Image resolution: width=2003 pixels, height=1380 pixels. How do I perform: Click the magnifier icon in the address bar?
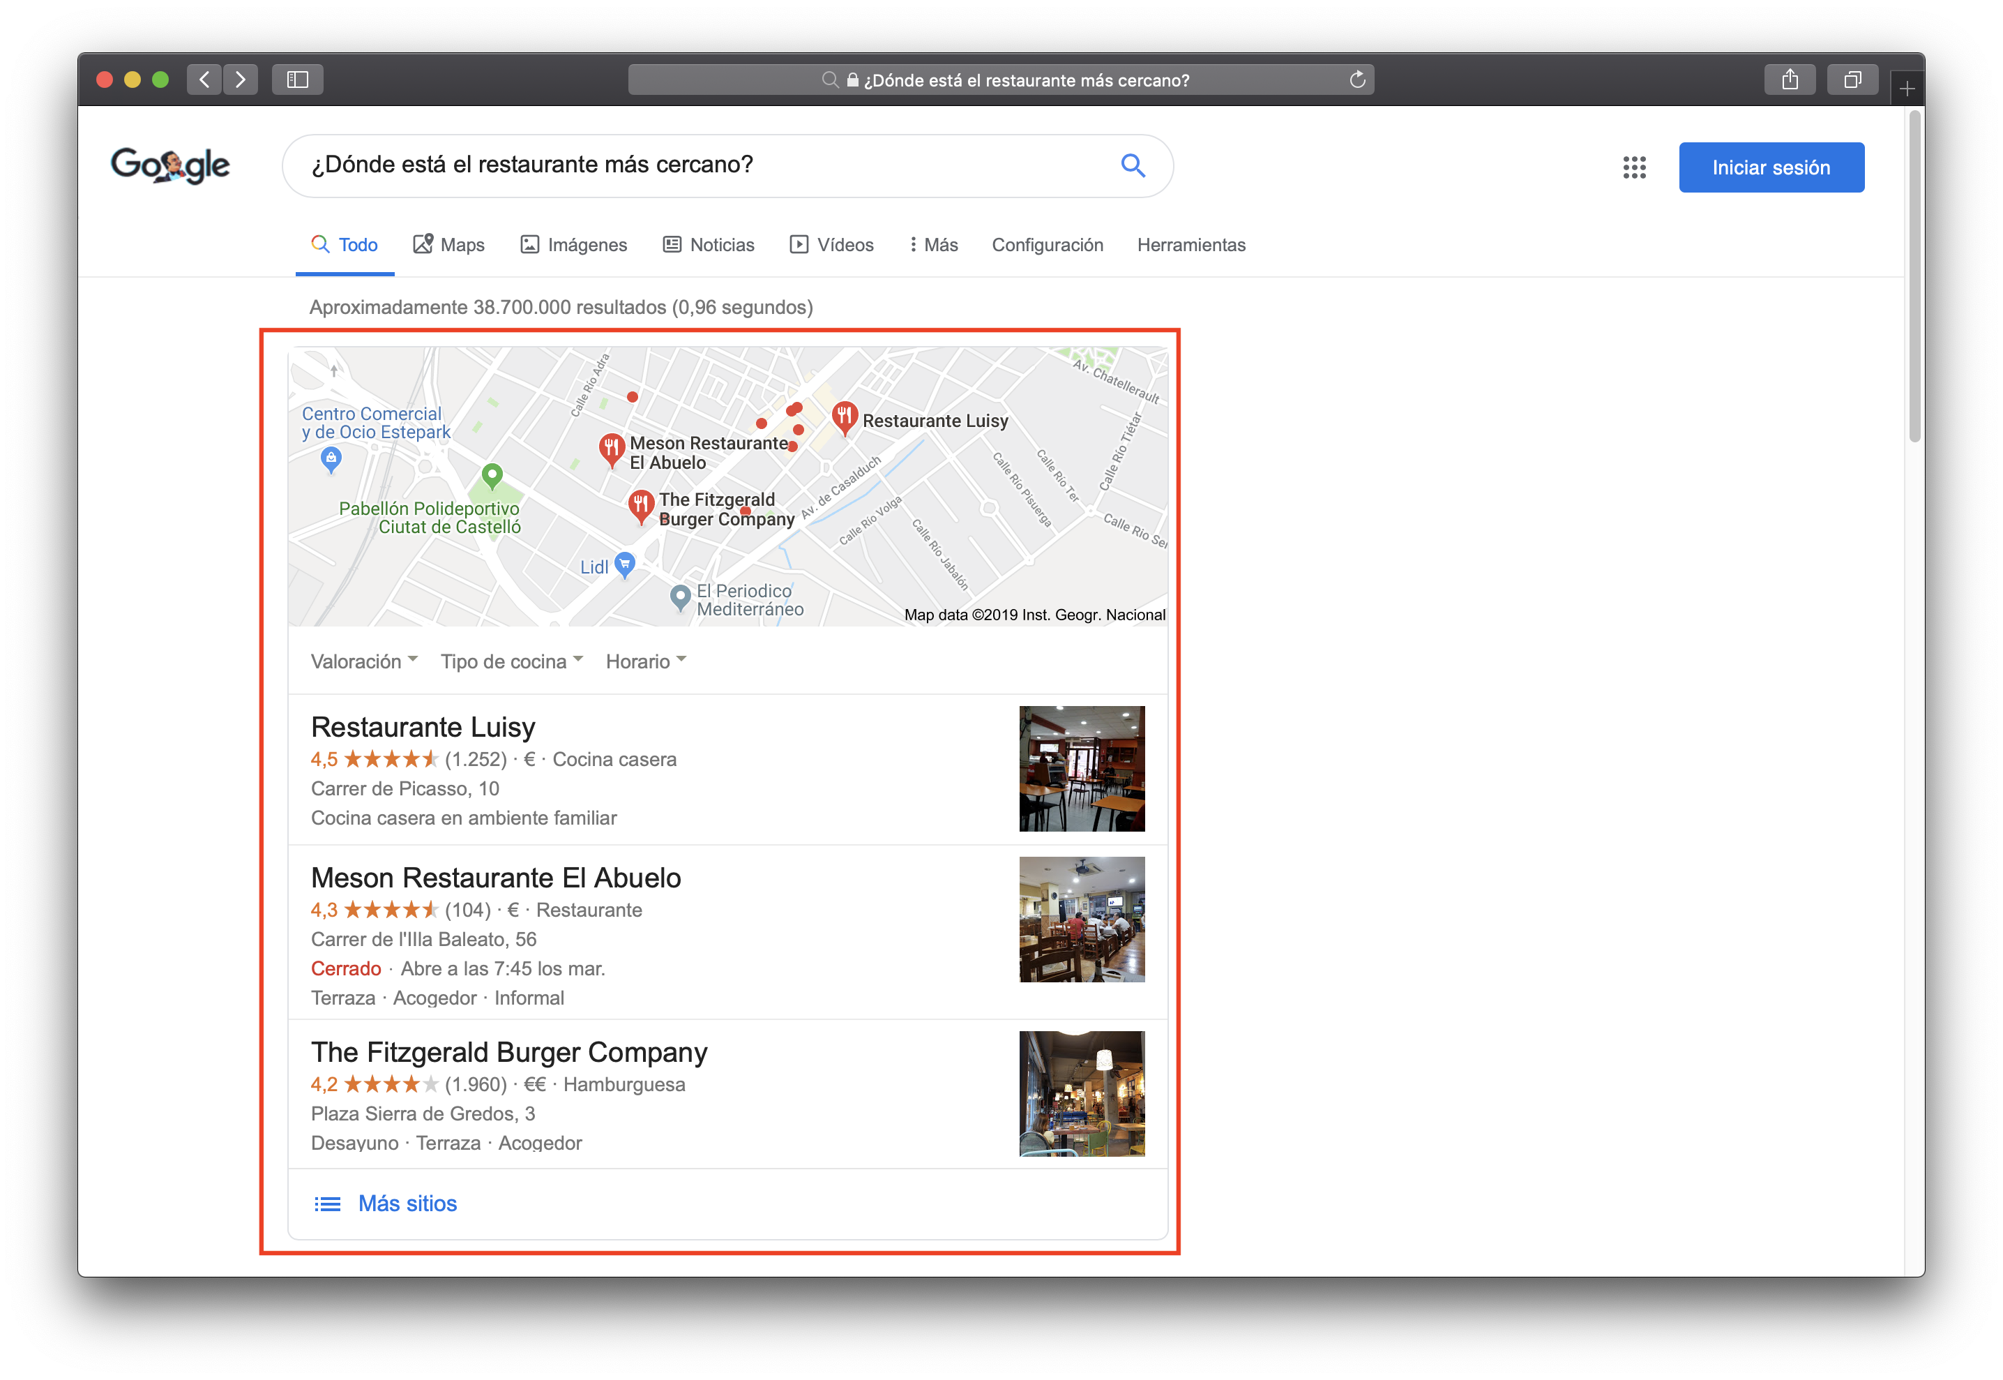click(x=829, y=80)
